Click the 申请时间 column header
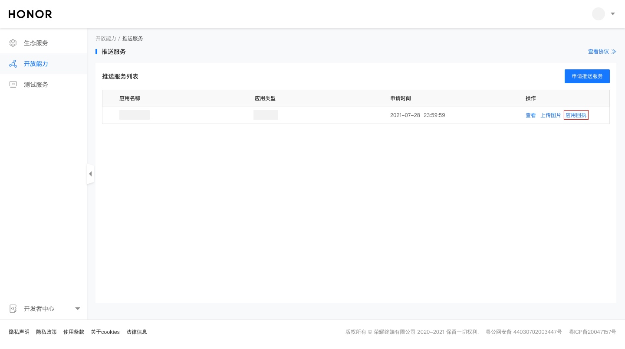The image size is (625, 349). tap(401, 98)
